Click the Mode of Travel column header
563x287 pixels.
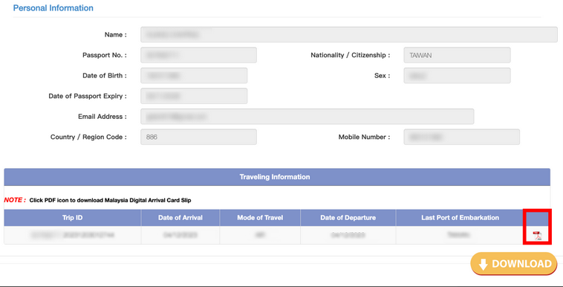(260, 218)
